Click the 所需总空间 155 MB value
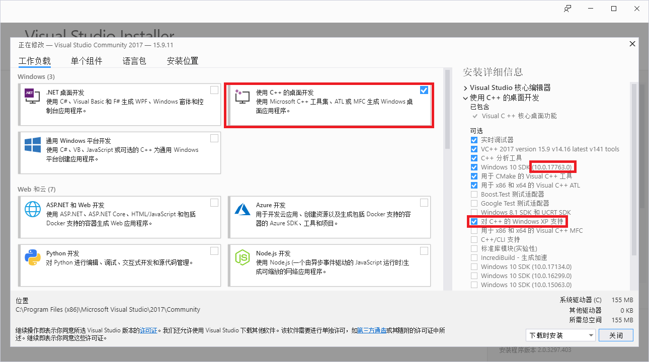Image resolution: width=649 pixels, height=362 pixels. tap(622, 320)
